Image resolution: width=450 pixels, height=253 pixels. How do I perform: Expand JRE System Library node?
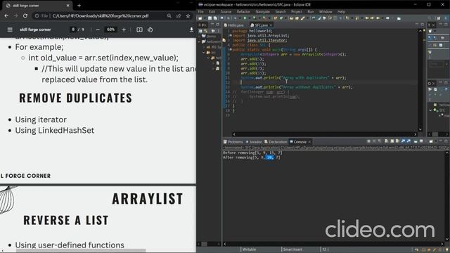[x=204, y=47]
